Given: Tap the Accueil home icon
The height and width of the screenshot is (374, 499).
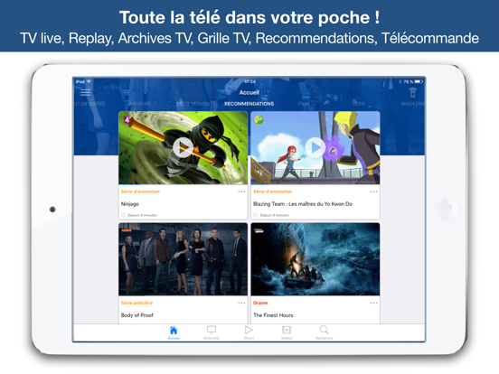Looking at the screenshot, I should click(174, 330).
